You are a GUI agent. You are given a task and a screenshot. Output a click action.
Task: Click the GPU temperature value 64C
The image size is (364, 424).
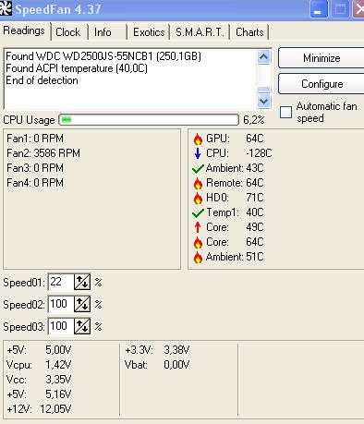coord(255,139)
